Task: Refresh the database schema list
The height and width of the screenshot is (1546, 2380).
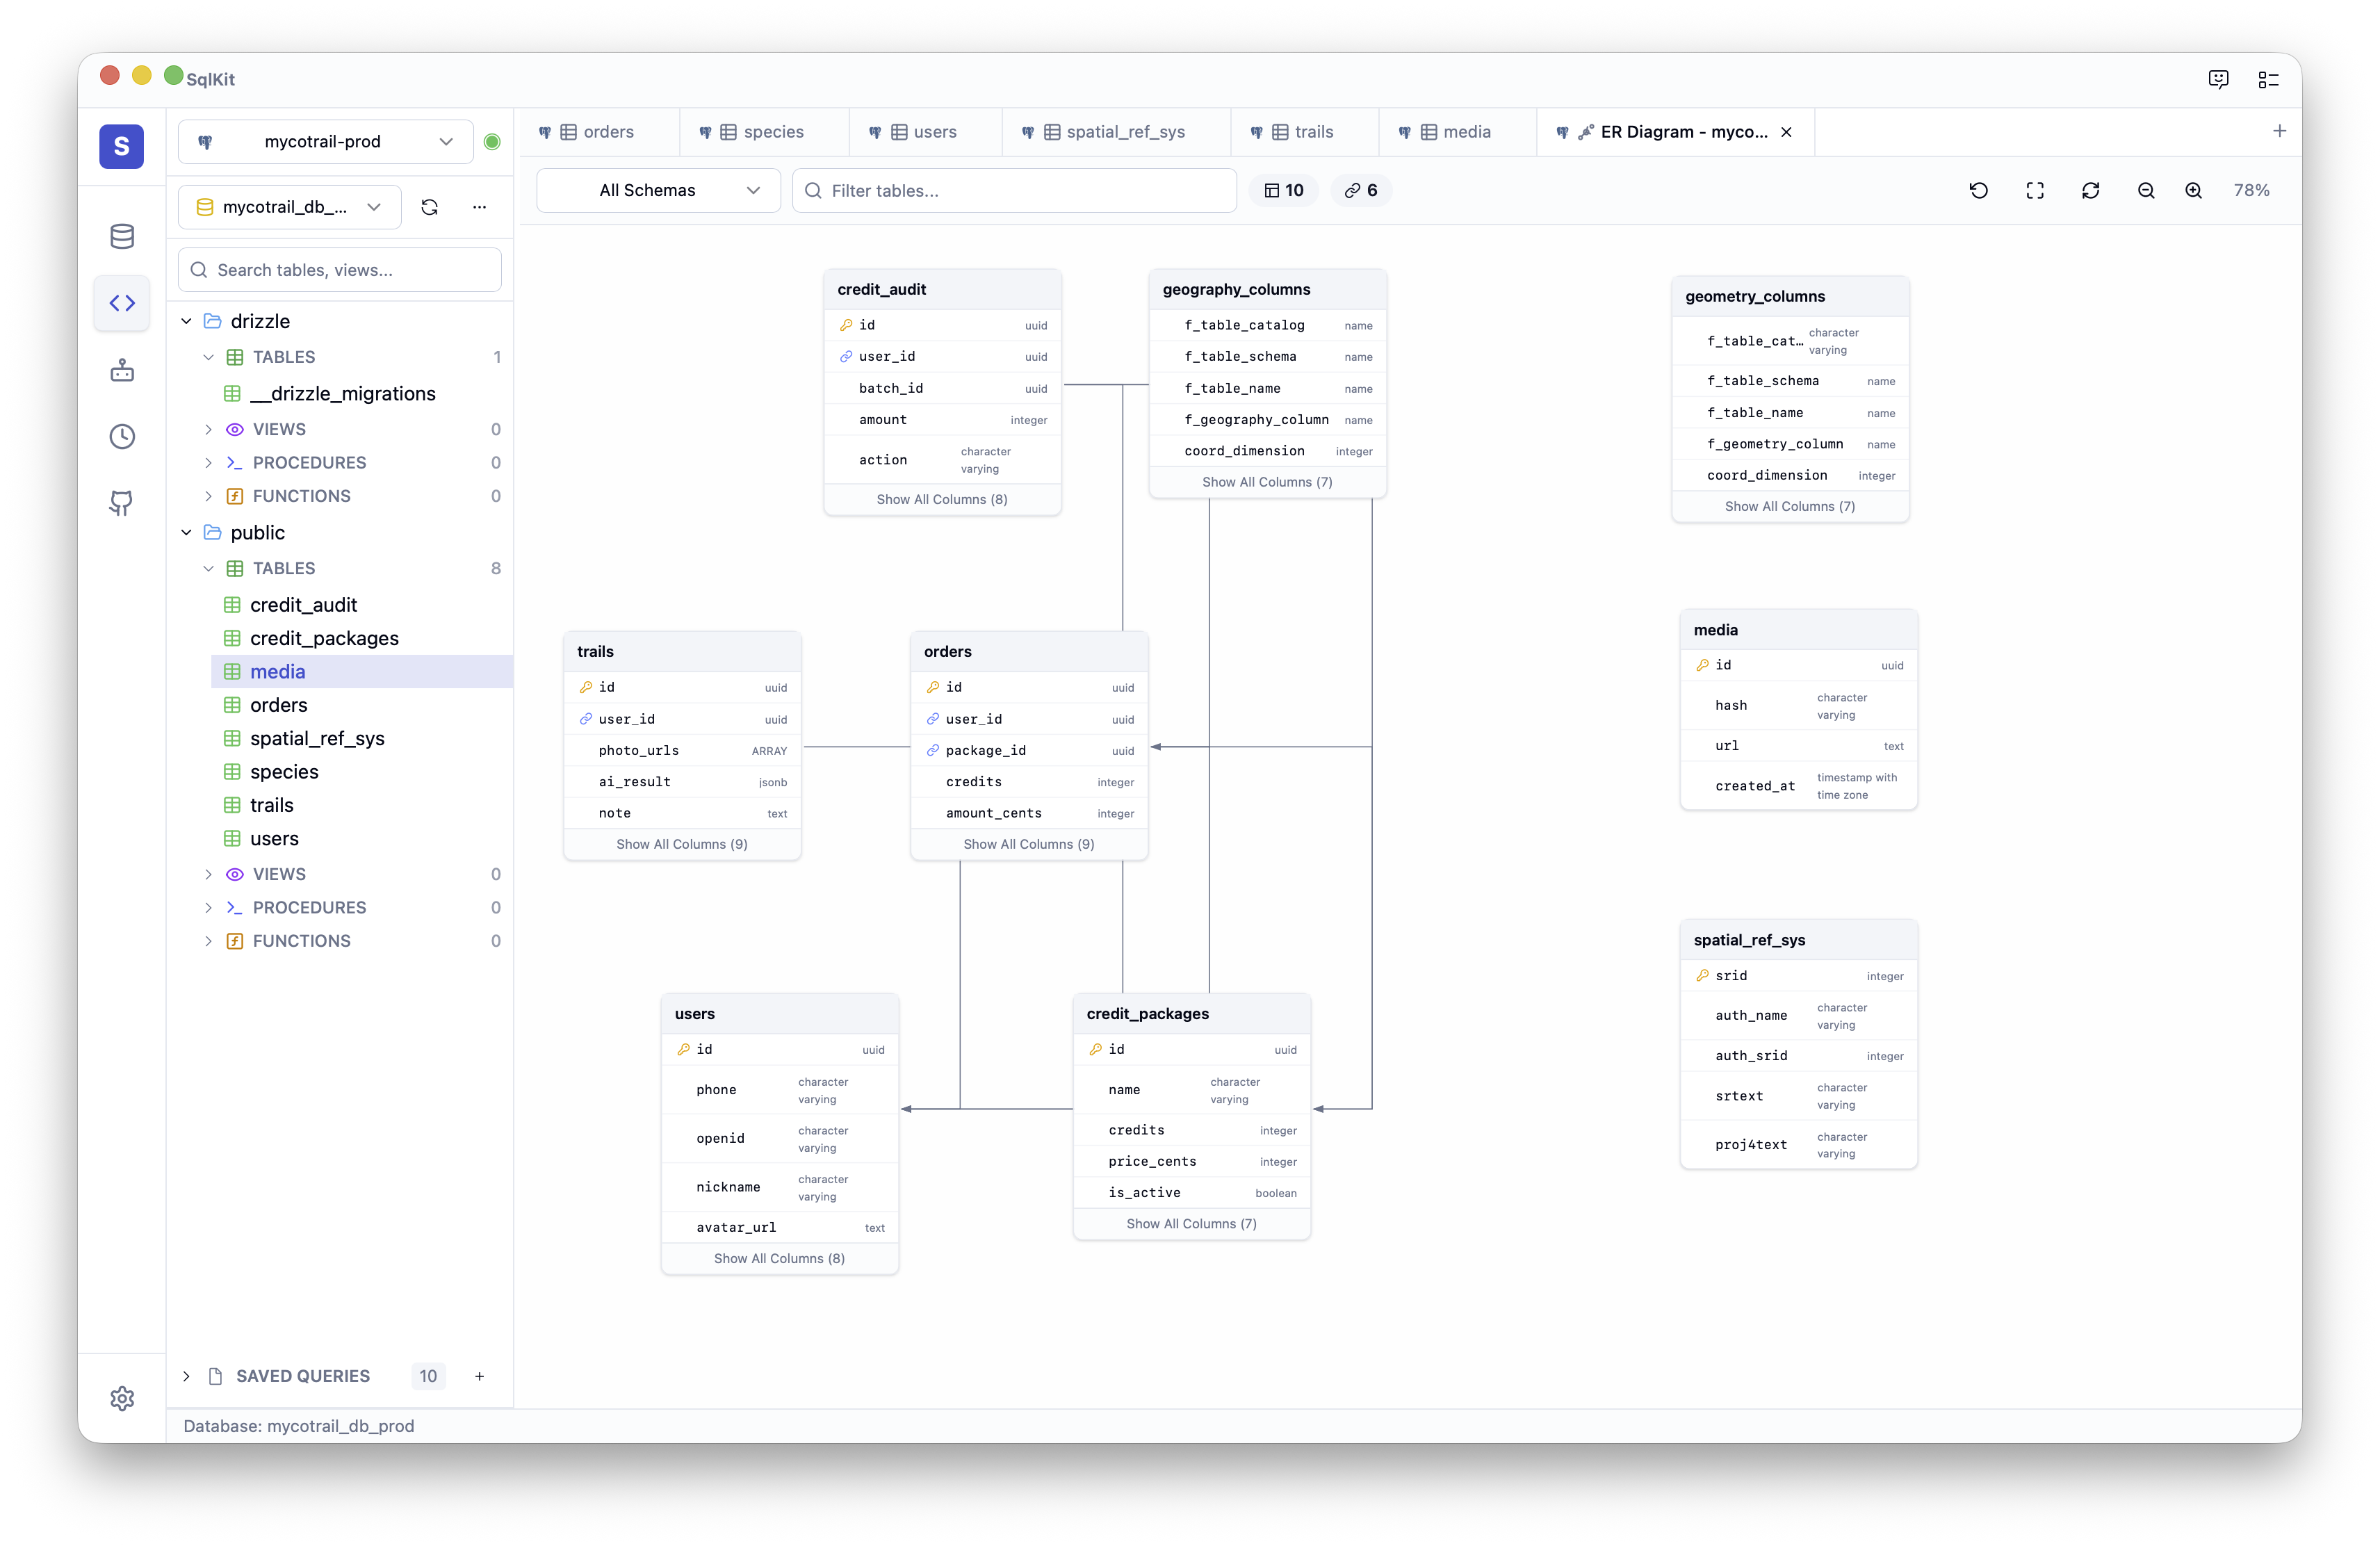Action: click(430, 207)
